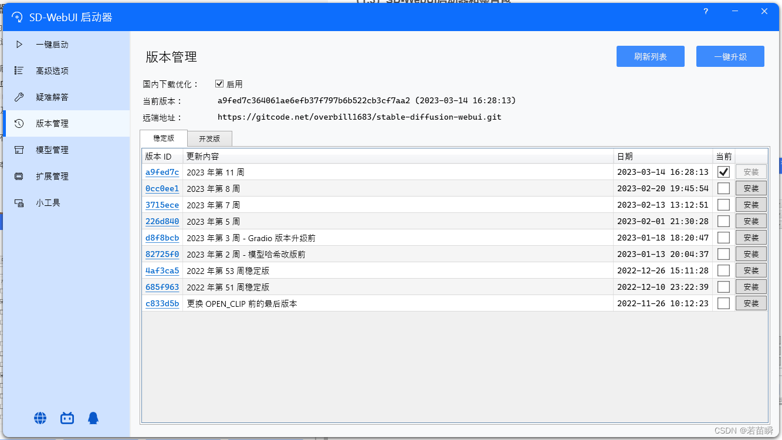This screenshot has height=440, width=782.
Task: Install version d8f8bcb with 安装 button
Action: (751, 238)
